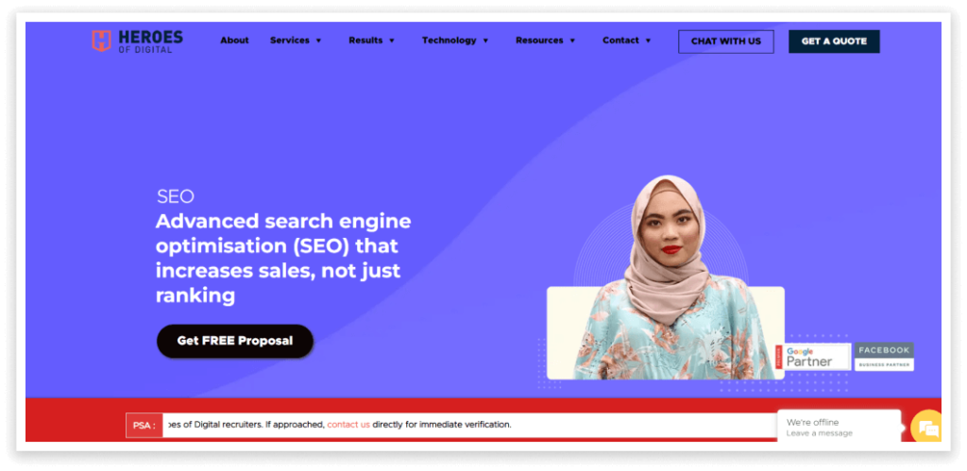Click the Get FREE Proposal button

tap(235, 341)
